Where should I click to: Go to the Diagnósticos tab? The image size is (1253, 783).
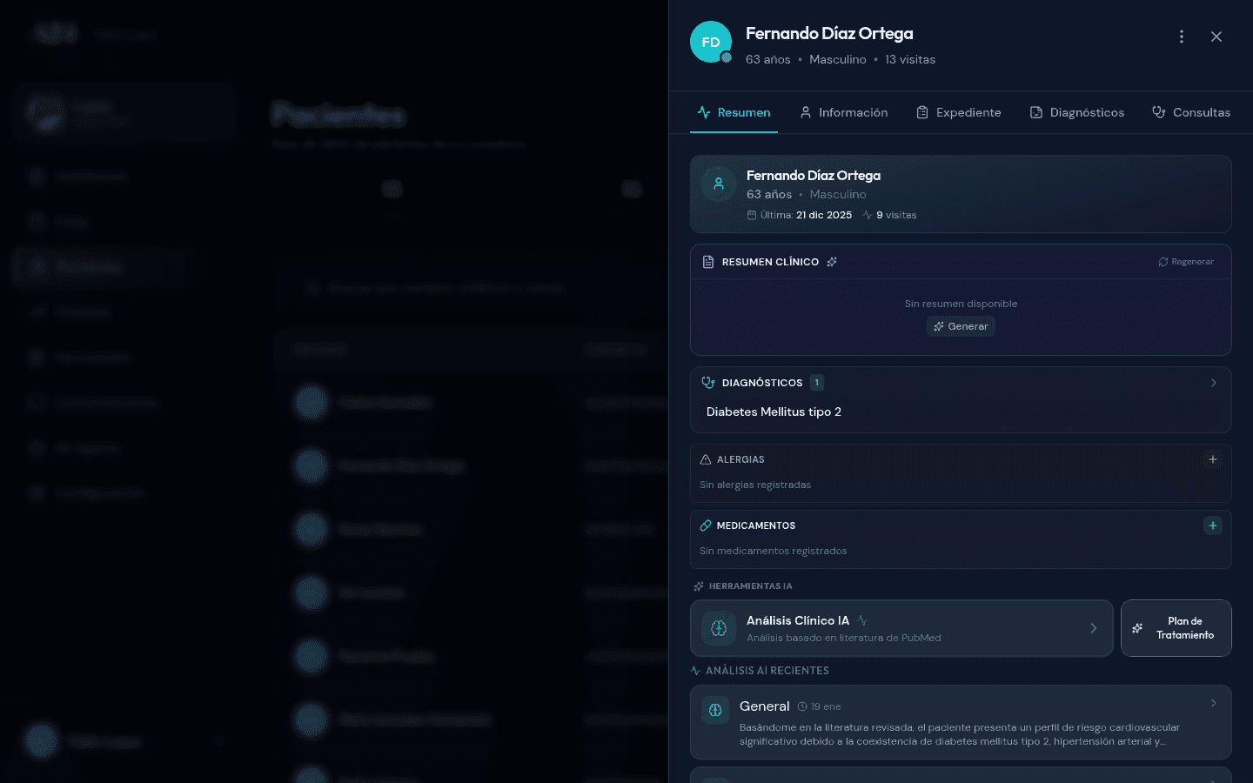tap(1076, 112)
